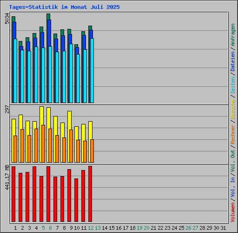Viewport: 238px width, 233px height.
Task: Click the 'Seiten' legend label
Action: point(233,85)
